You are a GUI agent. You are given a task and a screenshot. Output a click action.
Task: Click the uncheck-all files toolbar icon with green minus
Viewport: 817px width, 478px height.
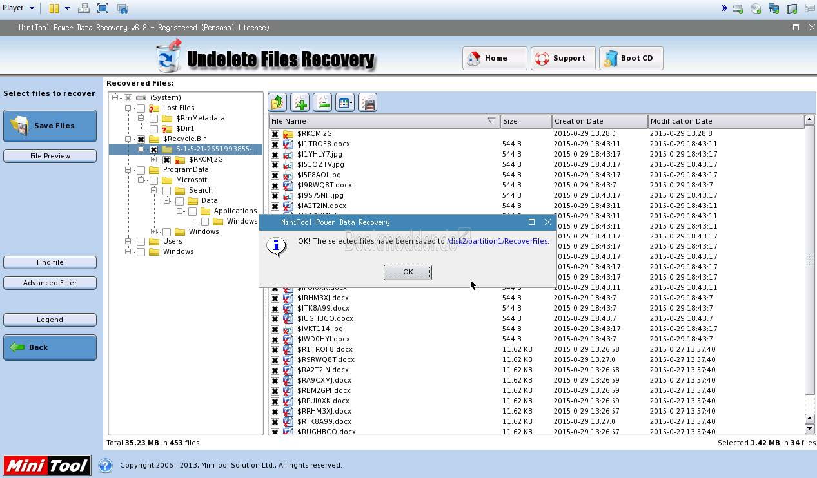point(322,102)
